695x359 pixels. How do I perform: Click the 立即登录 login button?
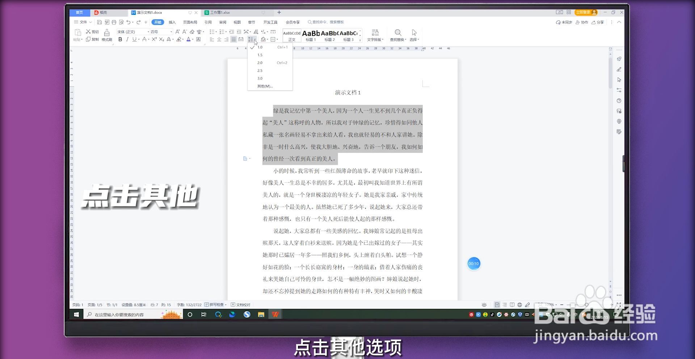[x=584, y=12]
